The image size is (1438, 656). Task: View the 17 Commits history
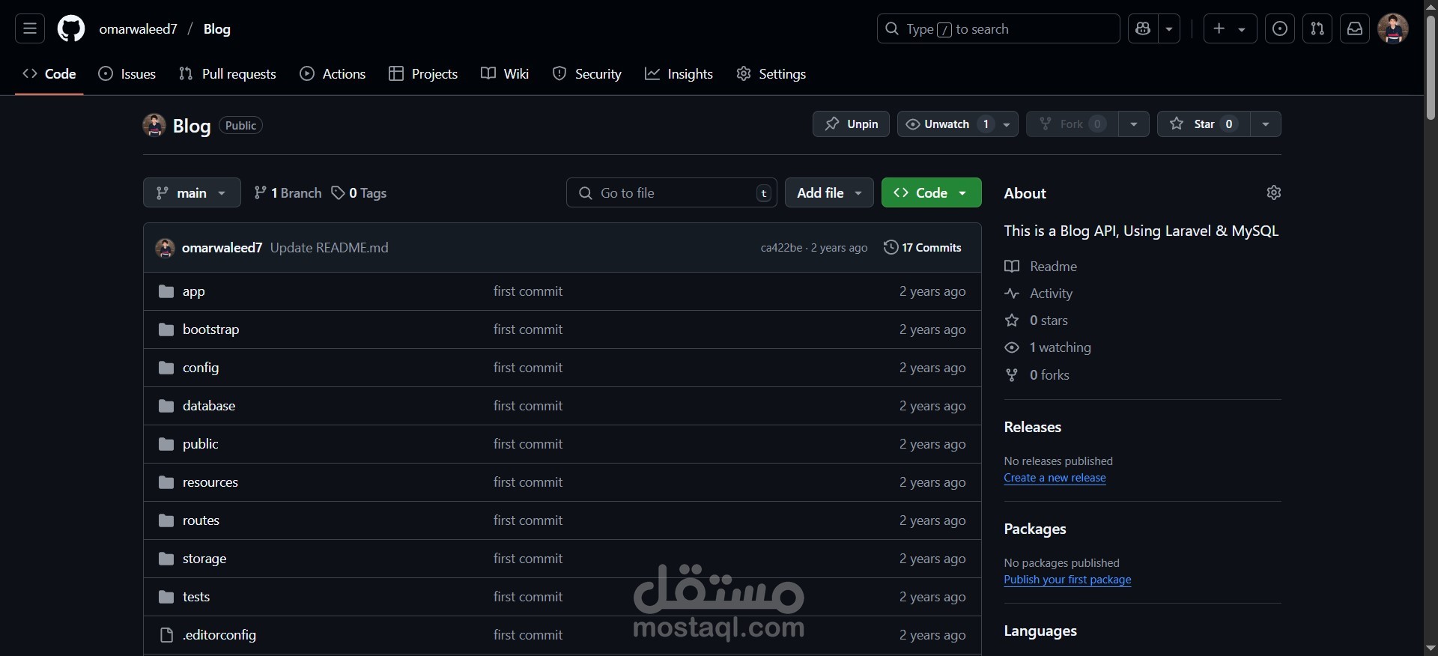(923, 248)
